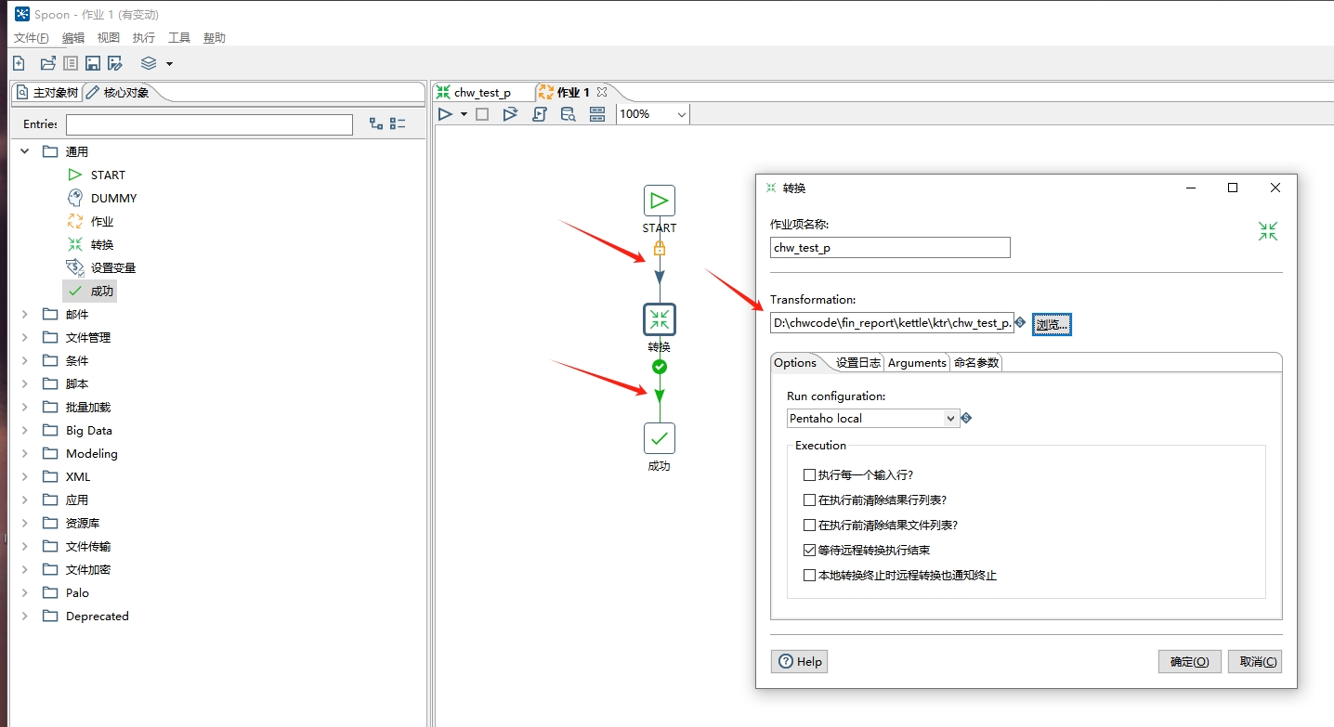Open the 工具 menu

[x=179, y=38]
